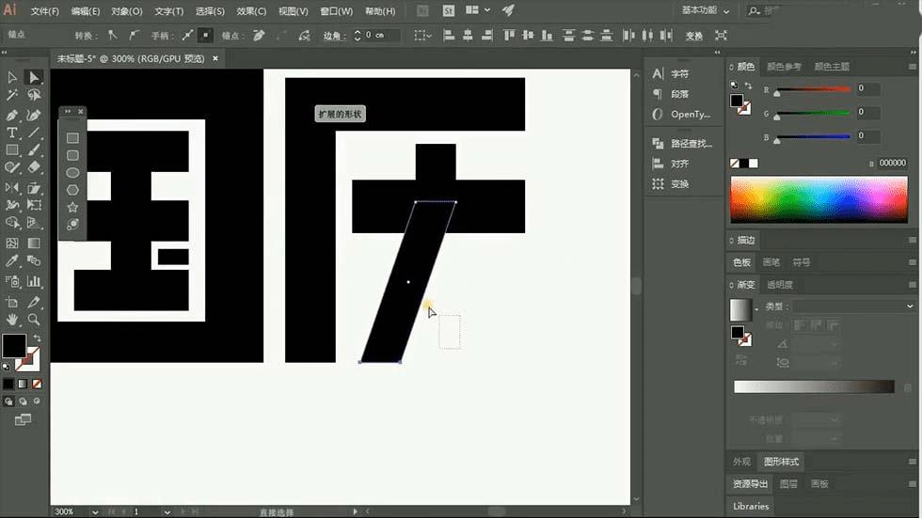This screenshot has width=922, height=518.
Task: Switch to the 颜色参考 tab
Action: click(x=784, y=67)
